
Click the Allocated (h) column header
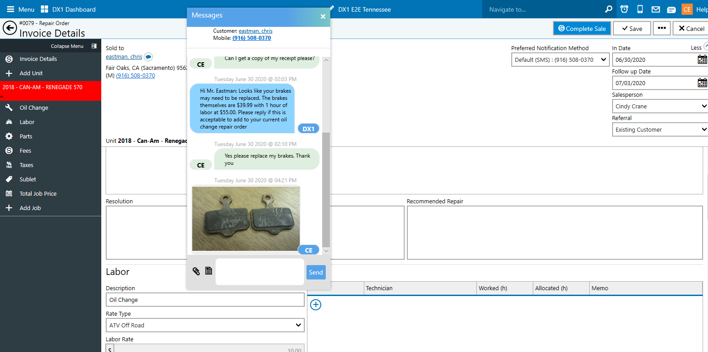561,288
